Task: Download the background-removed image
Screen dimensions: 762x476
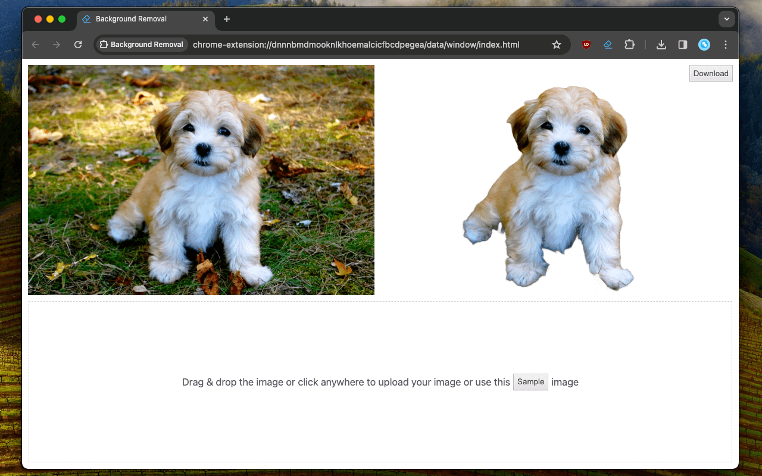Action: (x=711, y=73)
